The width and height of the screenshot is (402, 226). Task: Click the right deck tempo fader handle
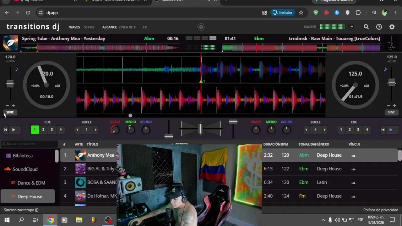click(x=392, y=82)
